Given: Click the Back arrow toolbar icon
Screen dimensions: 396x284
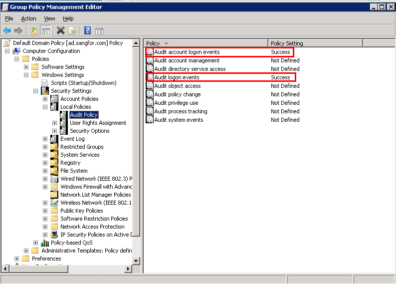Looking at the screenshot, I should click(7, 31).
